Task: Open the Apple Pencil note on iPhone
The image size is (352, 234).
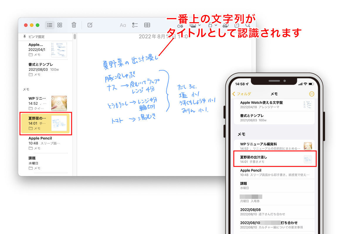Action: pos(274,173)
